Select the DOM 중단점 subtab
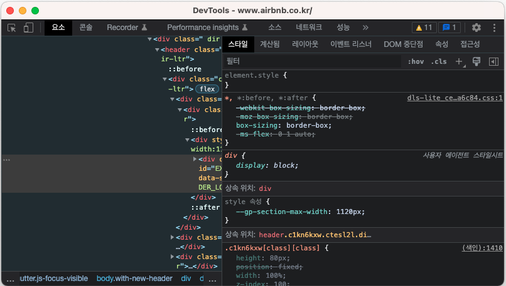Screen dimensions: 506x286 (x=403, y=44)
